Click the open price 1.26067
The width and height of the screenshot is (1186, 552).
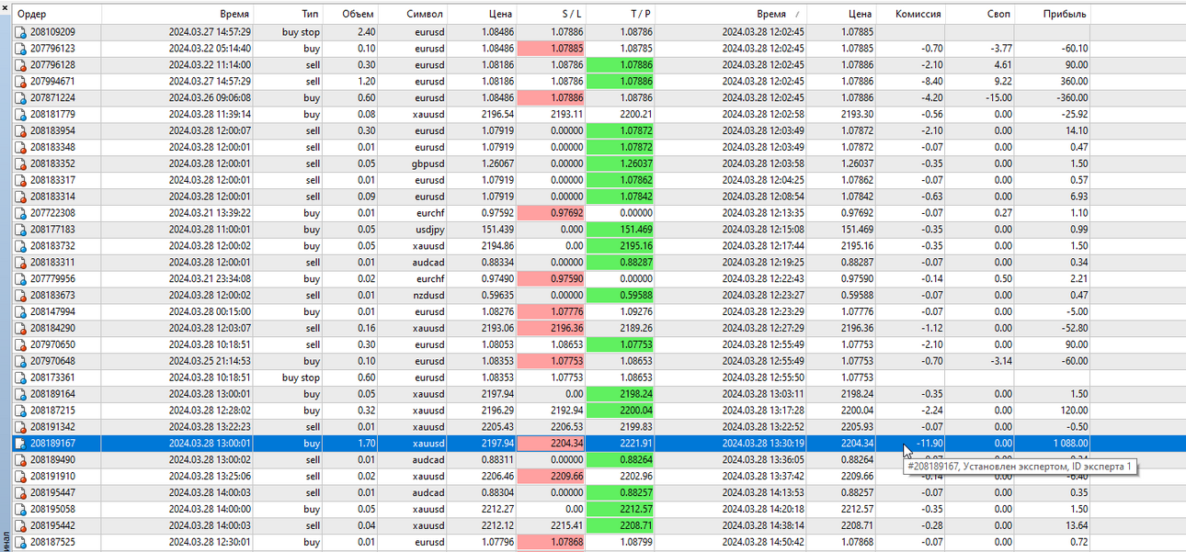tap(497, 164)
